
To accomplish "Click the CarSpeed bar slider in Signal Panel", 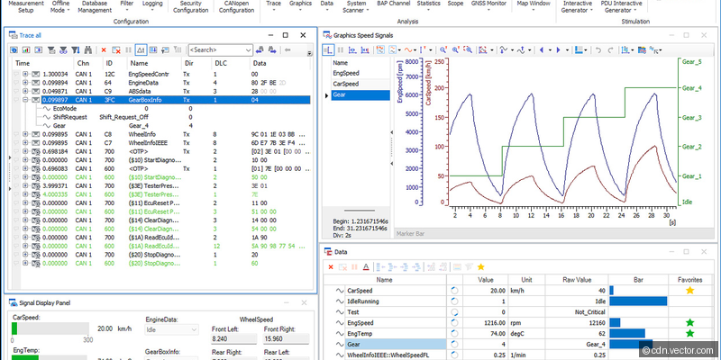I will pos(50,329).
